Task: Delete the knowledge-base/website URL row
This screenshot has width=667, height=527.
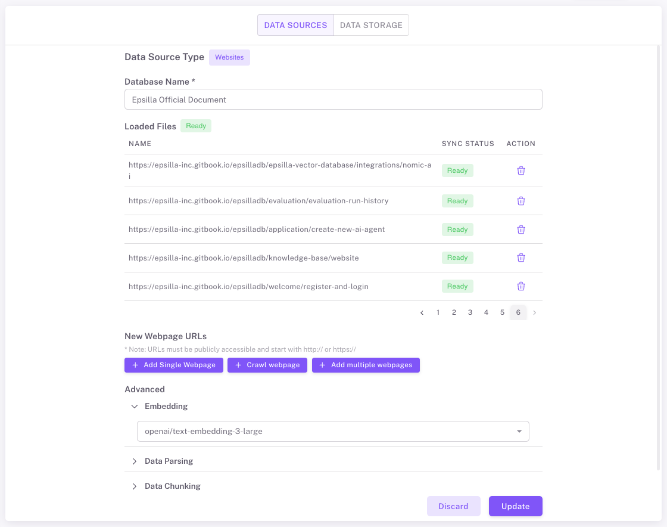Action: point(520,258)
